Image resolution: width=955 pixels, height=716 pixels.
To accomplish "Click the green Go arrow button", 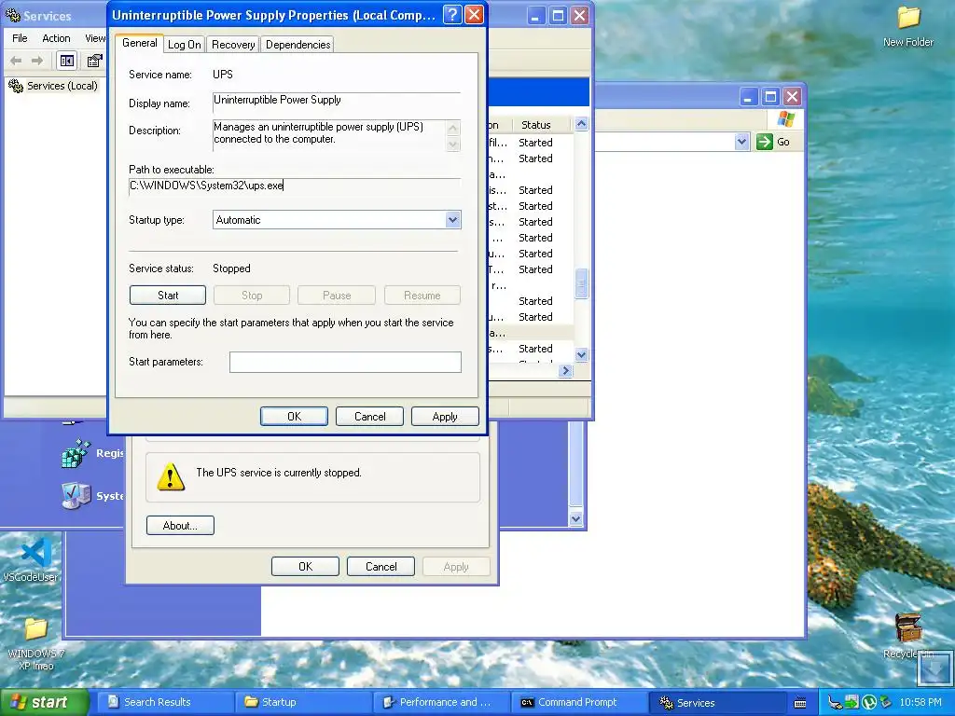I will [x=764, y=142].
